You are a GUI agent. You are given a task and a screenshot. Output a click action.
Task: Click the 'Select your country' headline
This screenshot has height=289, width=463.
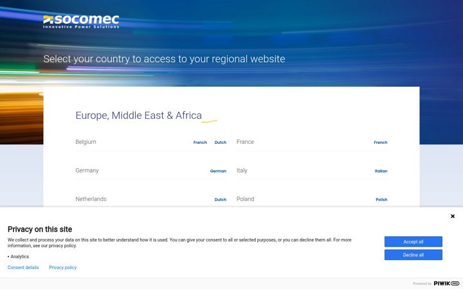(164, 59)
